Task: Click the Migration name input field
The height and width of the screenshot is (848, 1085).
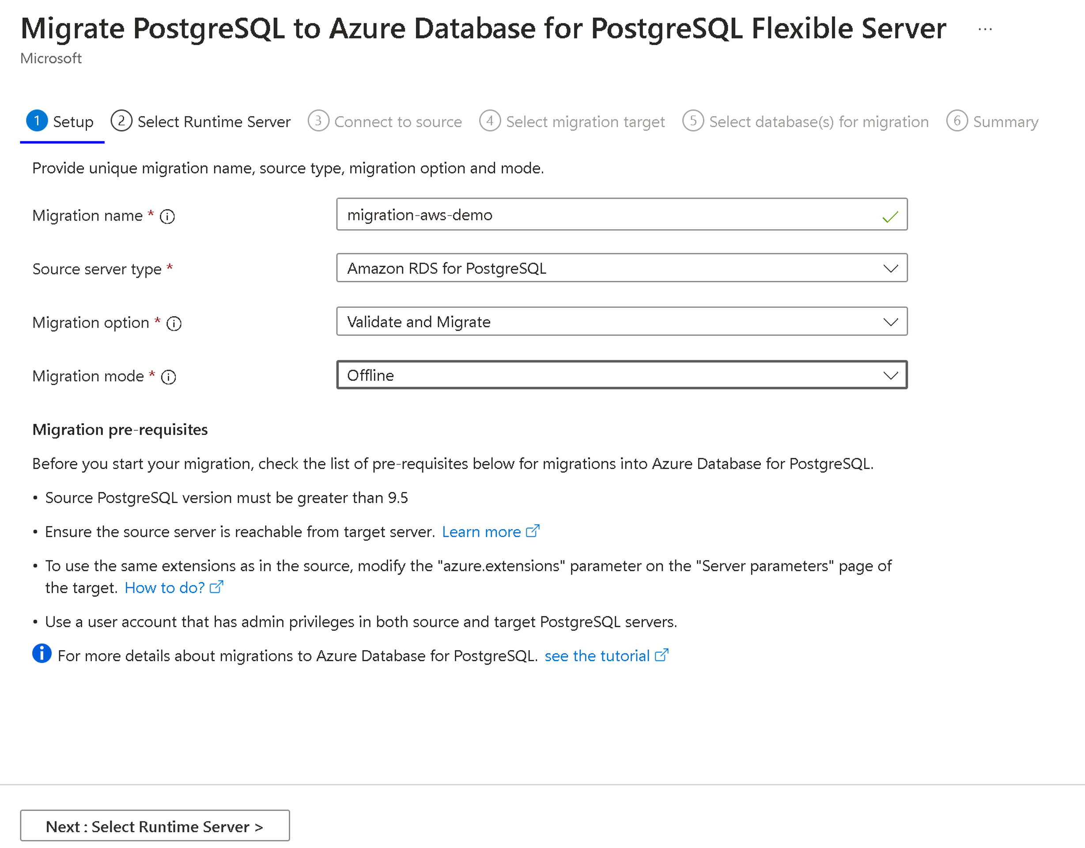Action: [621, 214]
